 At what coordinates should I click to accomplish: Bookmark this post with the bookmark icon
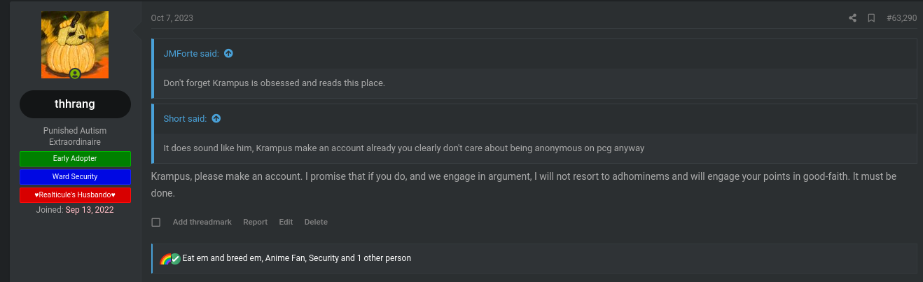pos(871,18)
